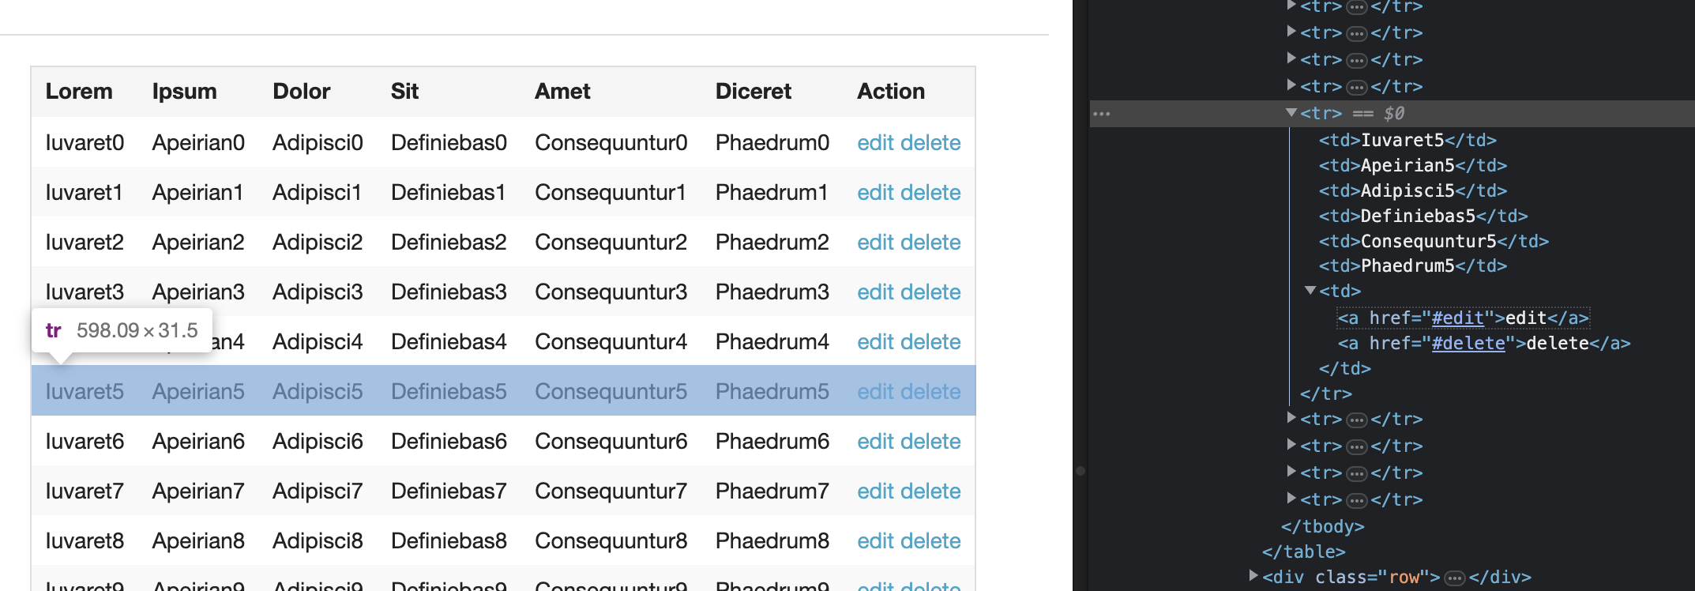Collapse the td node containing the anchor links

coord(1310,291)
